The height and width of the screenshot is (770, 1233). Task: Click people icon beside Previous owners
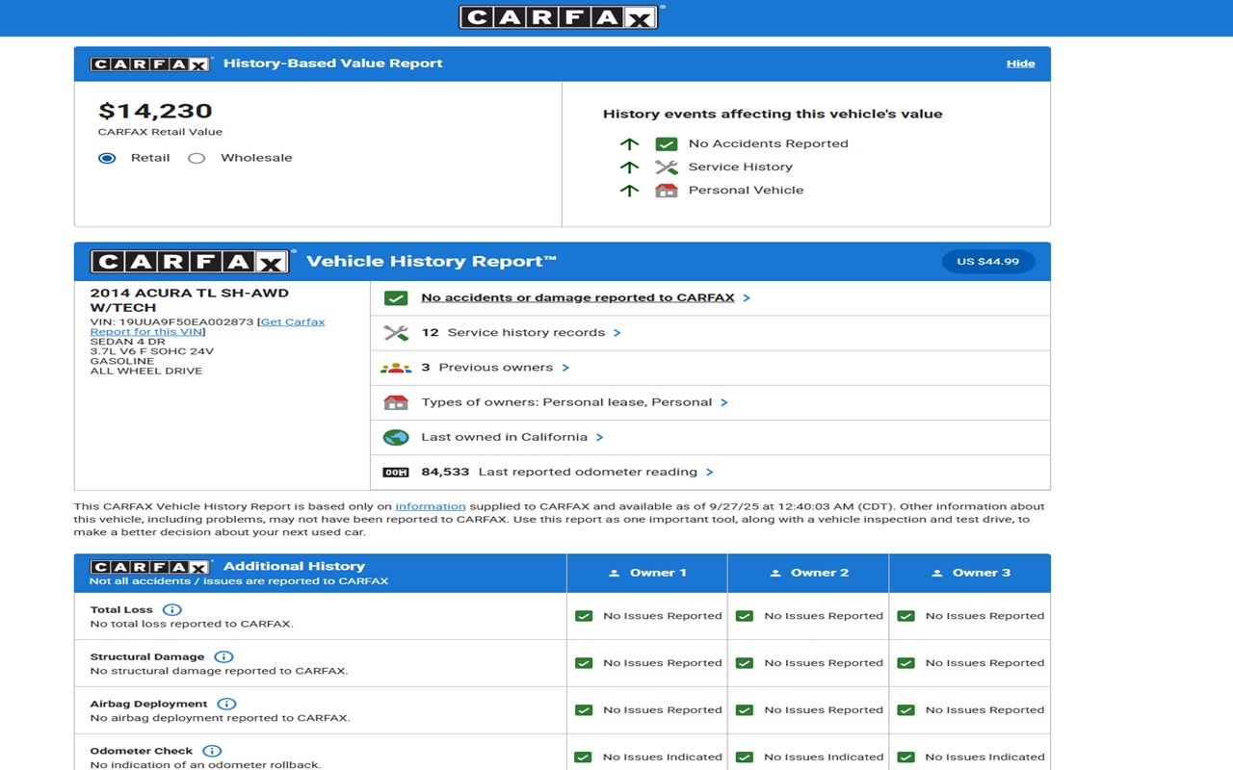[x=396, y=368]
